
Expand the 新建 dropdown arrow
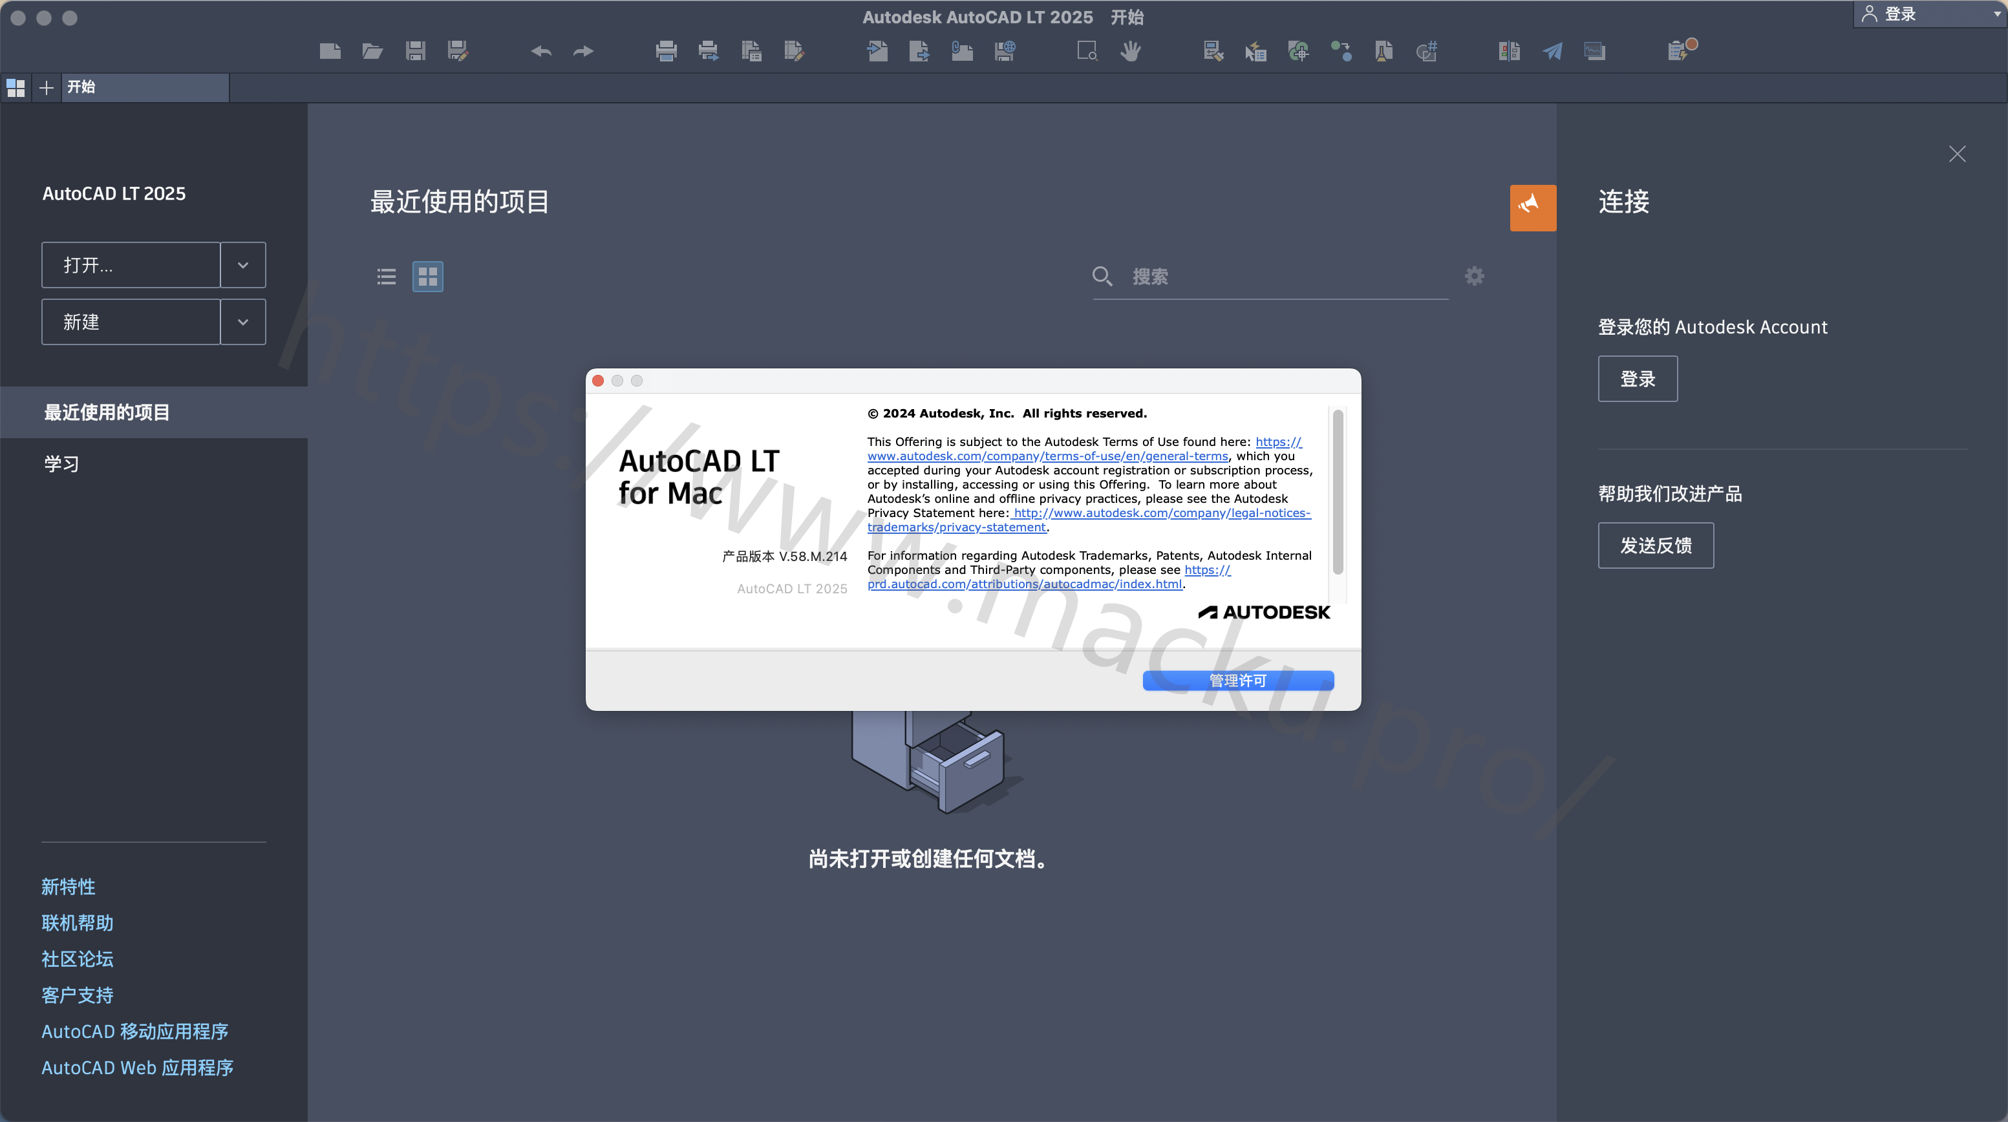click(243, 322)
